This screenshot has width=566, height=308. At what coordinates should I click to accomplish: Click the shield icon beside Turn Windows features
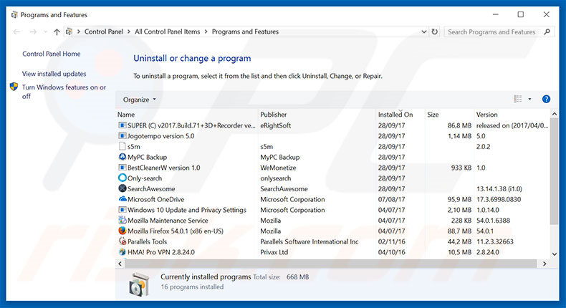(14, 87)
